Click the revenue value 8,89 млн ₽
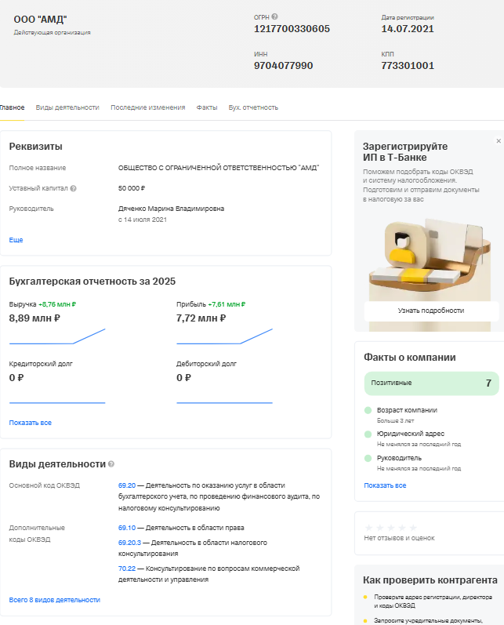This screenshot has height=625, width=504. click(34, 318)
